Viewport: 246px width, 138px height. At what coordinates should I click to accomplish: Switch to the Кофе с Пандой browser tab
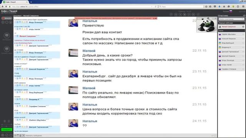pyautogui.click(x=15, y=2)
